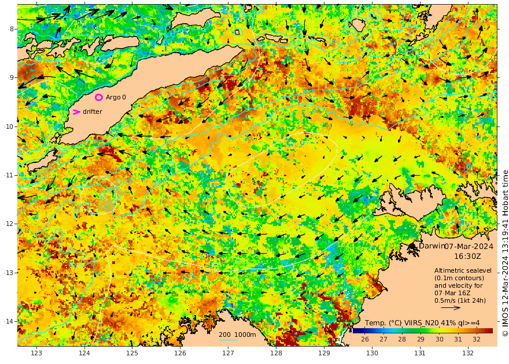Click the '07-Mar-2024' date text
The height and width of the screenshot is (364, 509).
pyautogui.click(x=469, y=246)
